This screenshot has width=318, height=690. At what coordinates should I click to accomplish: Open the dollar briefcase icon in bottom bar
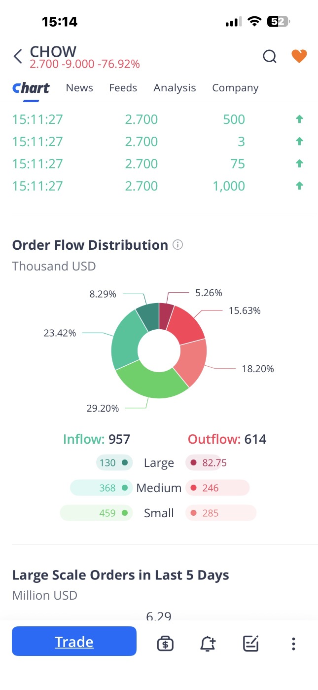pos(165,643)
